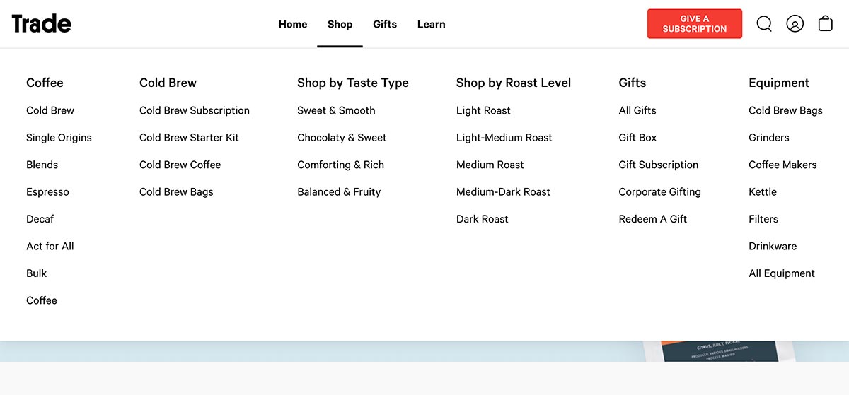The image size is (849, 395).
Task: View the Cold Brew Starter Kit
Action: [189, 138]
